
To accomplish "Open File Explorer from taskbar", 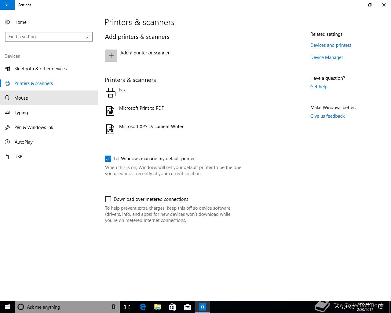I will point(157,307).
